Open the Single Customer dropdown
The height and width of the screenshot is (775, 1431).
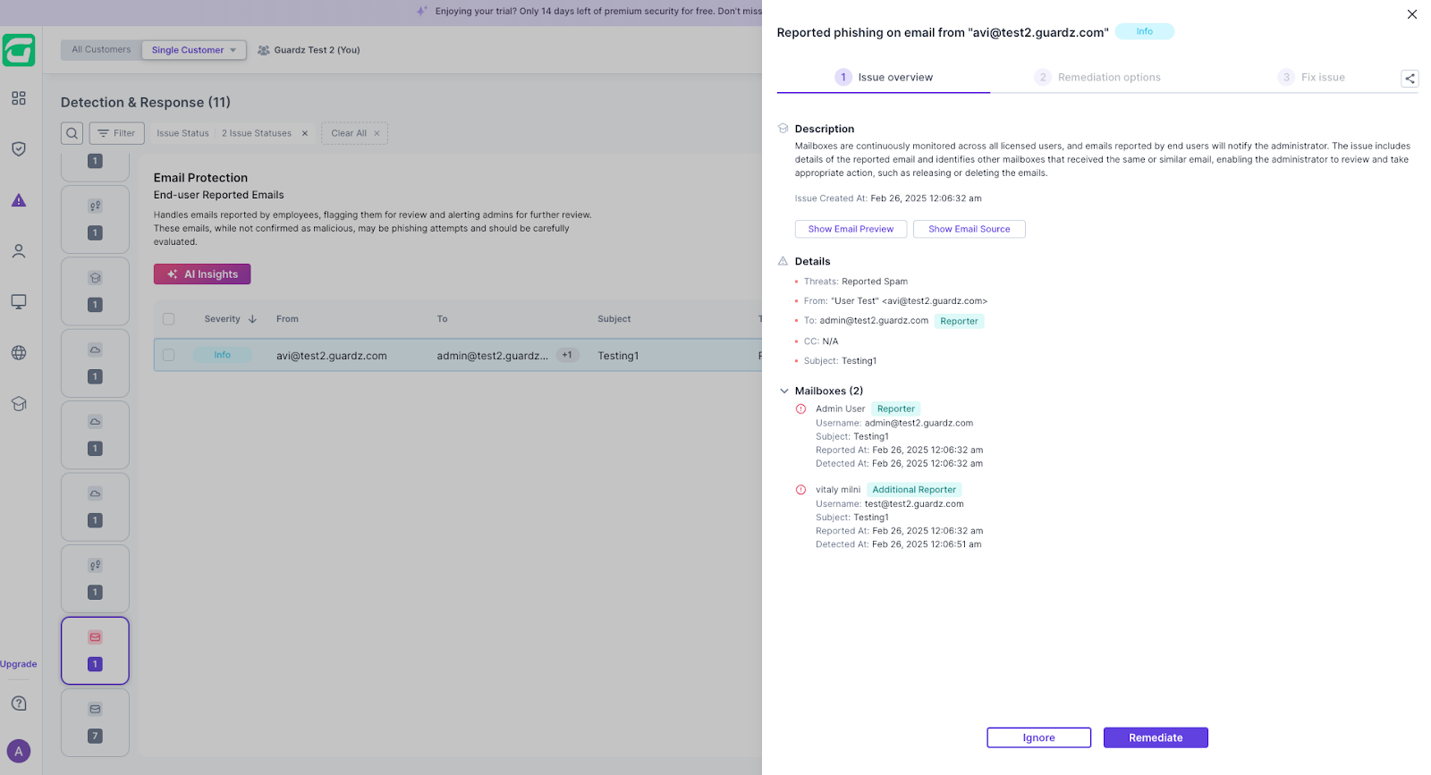tap(193, 50)
